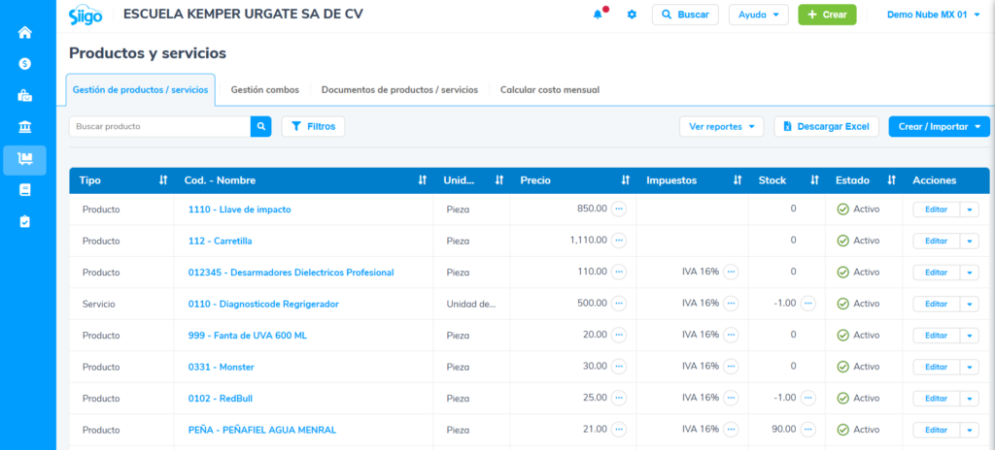Focus the Buscar producto search field

click(x=160, y=127)
